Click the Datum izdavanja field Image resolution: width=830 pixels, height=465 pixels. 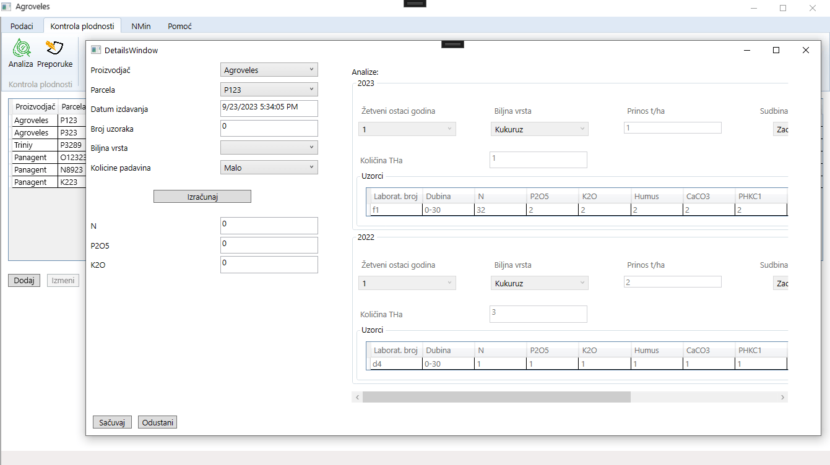pos(269,108)
